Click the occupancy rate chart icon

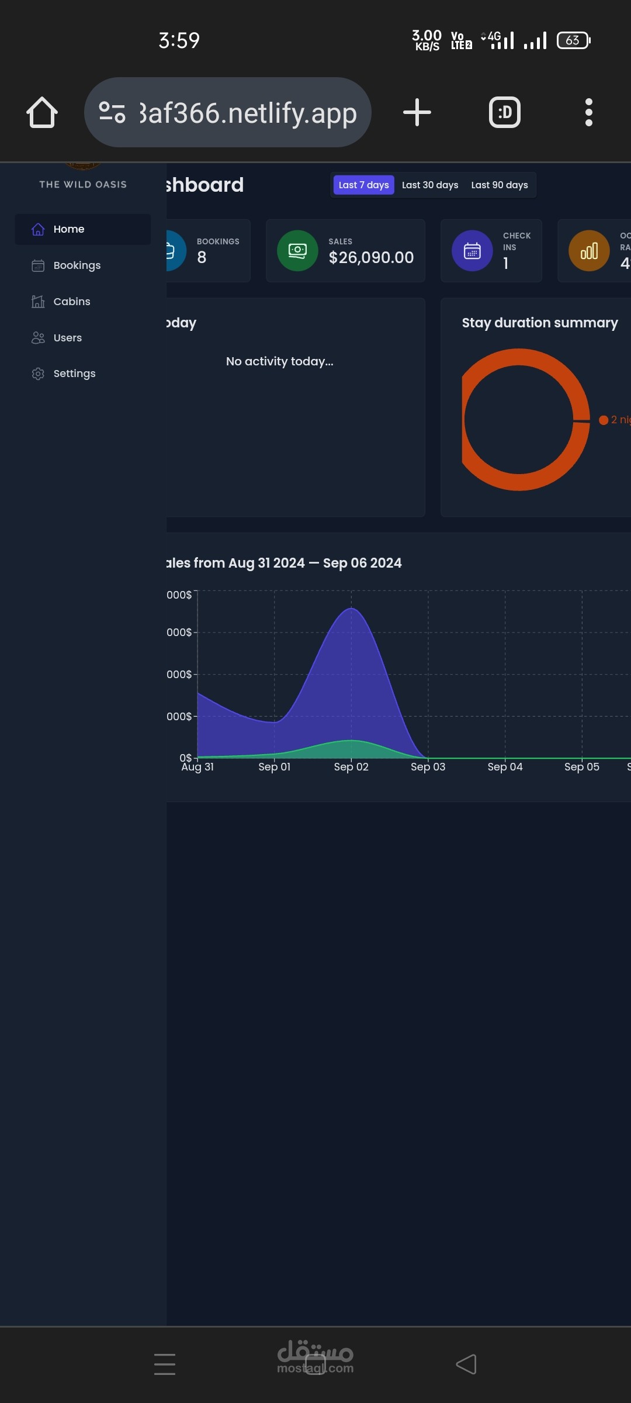pos(589,251)
